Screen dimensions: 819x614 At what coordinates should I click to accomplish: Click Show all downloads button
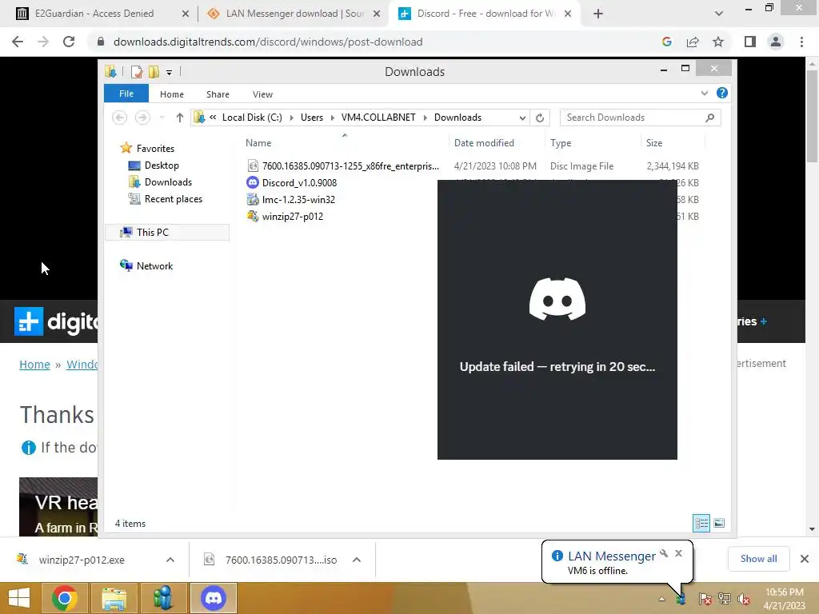click(x=758, y=559)
